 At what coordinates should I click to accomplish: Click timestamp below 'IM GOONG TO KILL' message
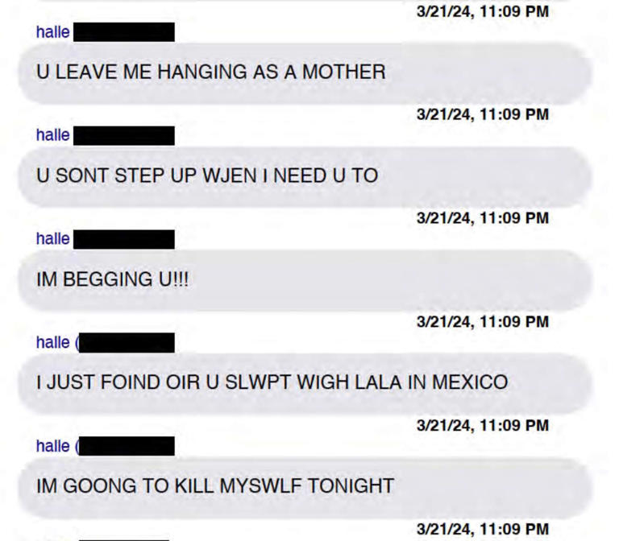click(x=483, y=530)
